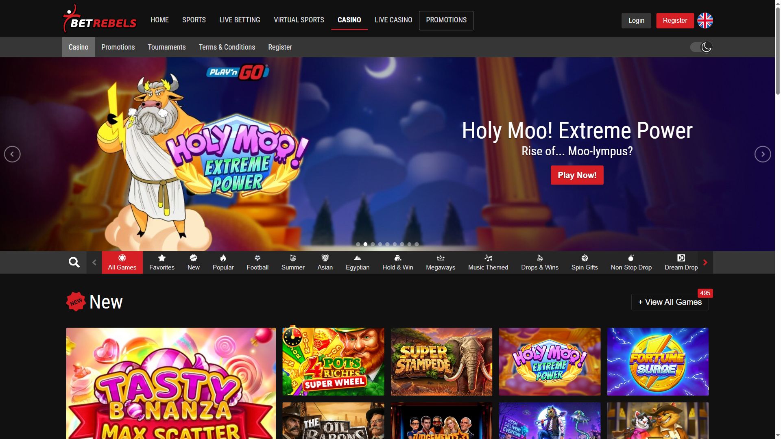Open the Spin Gifts category
Screen dimensions: 781x439
pos(585,262)
